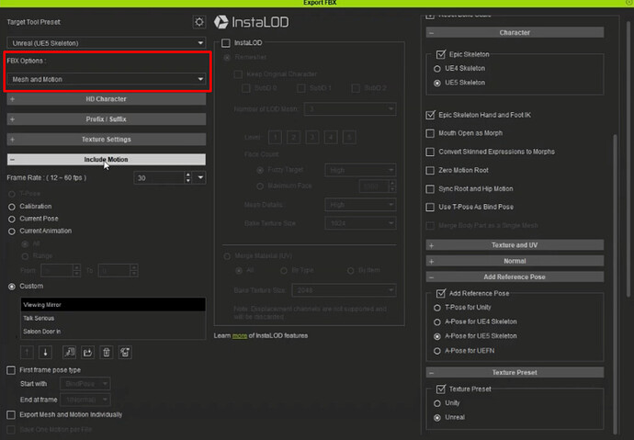This screenshot has height=440, width=634.
Task: Choose Unreal texture preset radio
Action: 437,418
